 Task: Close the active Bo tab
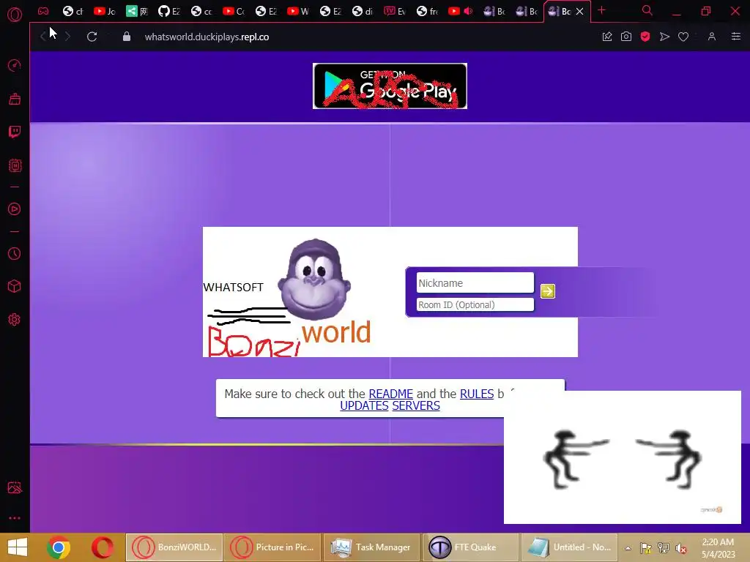(580, 12)
